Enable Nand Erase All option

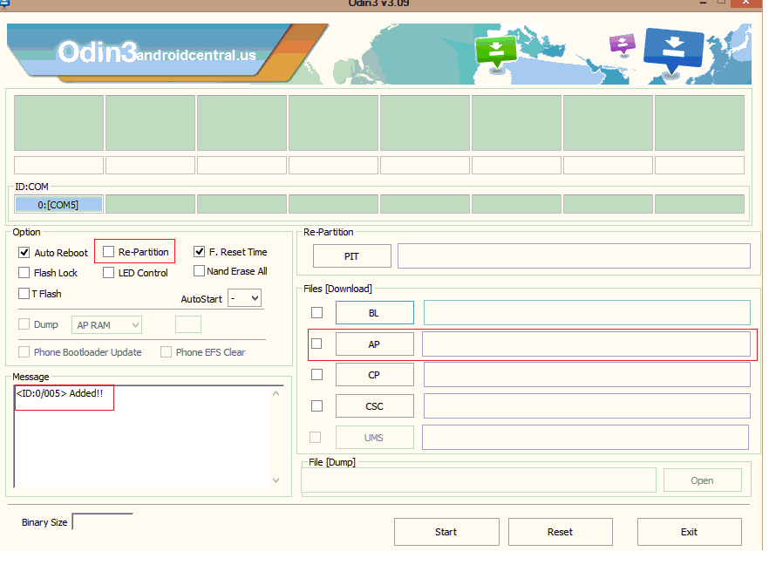coord(199,270)
